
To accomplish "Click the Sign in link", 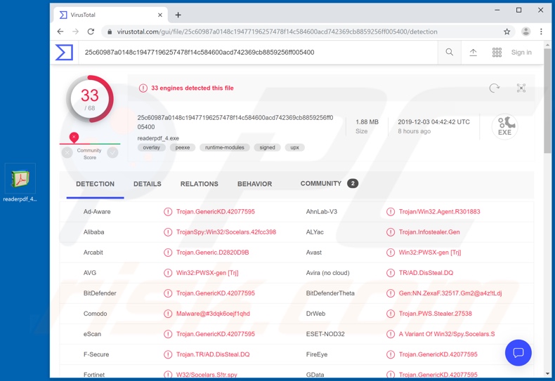I will pos(521,53).
